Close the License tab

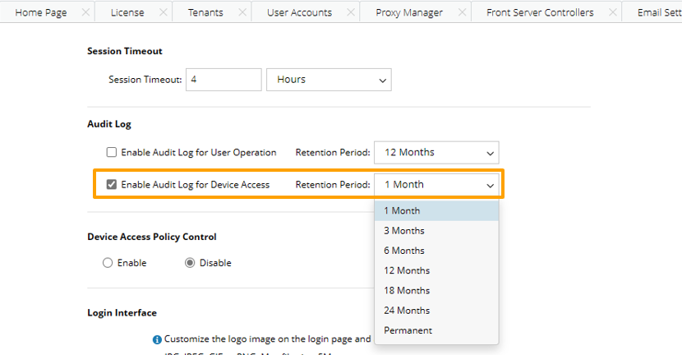pos(163,12)
